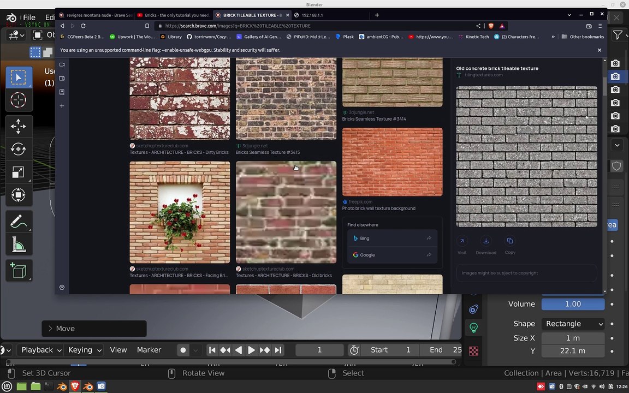Adjust the Volume 1.00 slider

pos(573,305)
